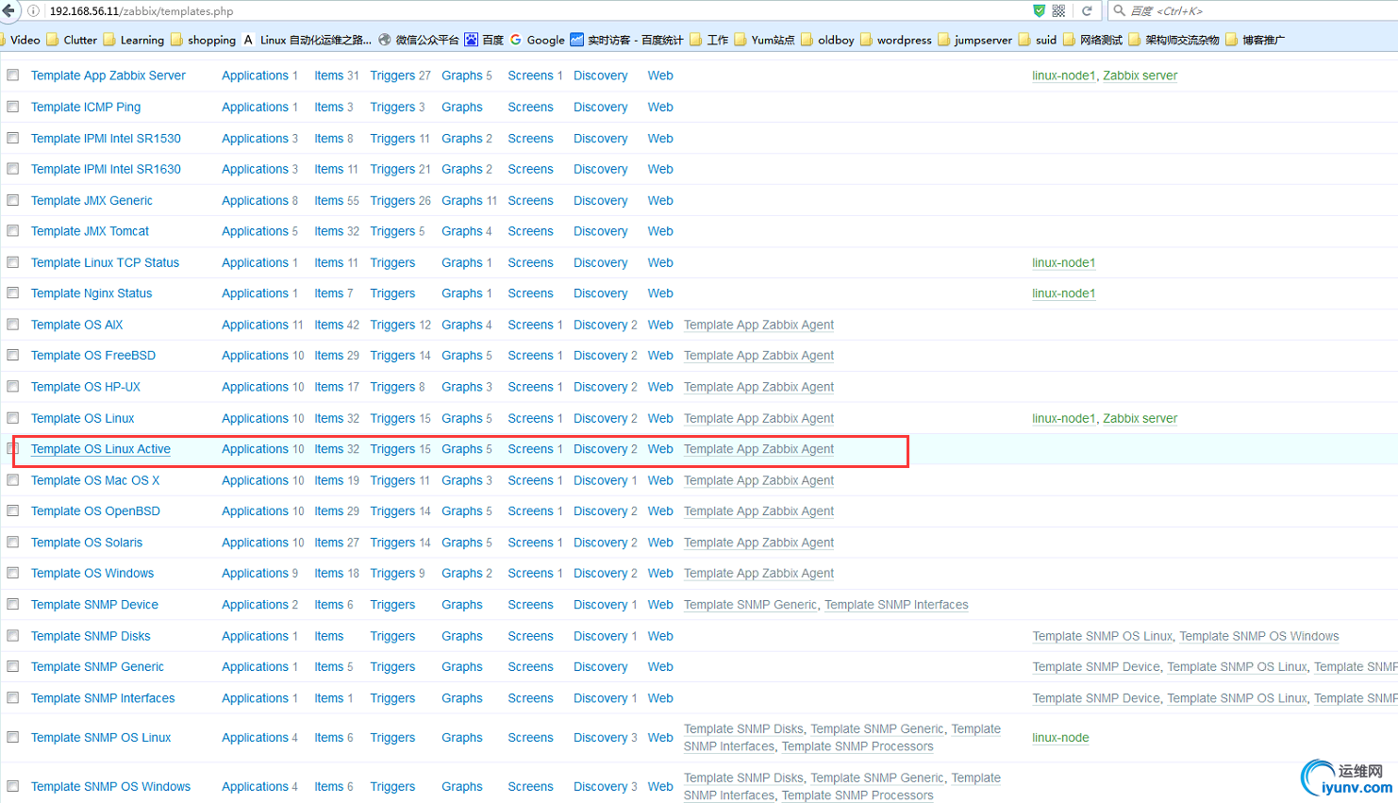This screenshot has height=803, width=1398.
Task: Select the checkbox beside Template OS Linux
Action: pos(13,418)
